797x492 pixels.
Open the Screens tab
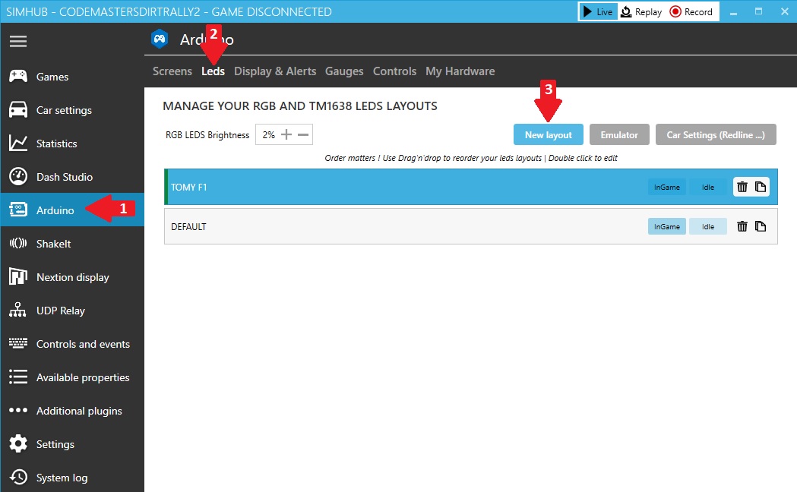tap(172, 71)
